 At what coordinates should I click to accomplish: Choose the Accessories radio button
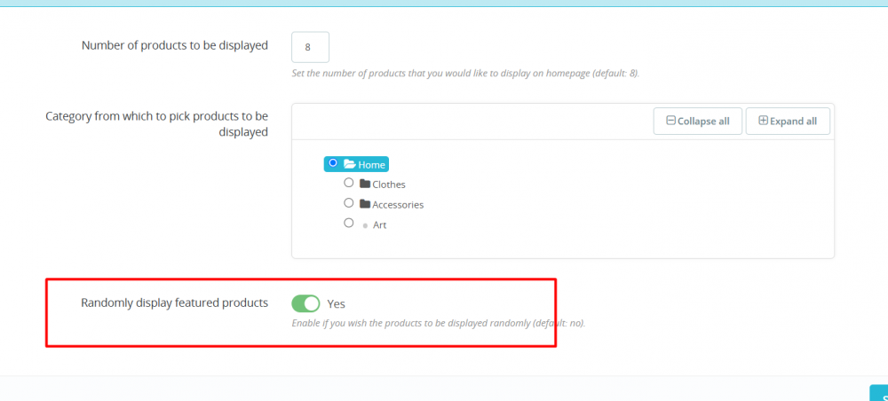[348, 203]
